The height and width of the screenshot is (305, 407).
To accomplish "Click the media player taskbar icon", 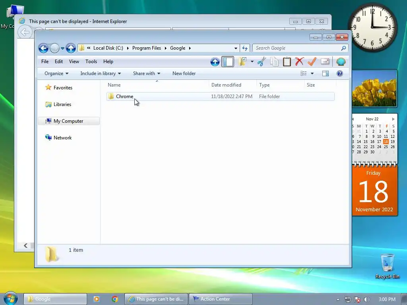I will click(x=96, y=299).
